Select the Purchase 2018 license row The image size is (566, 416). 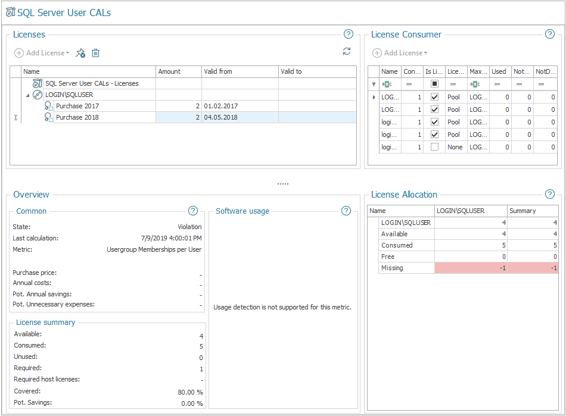tap(189, 117)
